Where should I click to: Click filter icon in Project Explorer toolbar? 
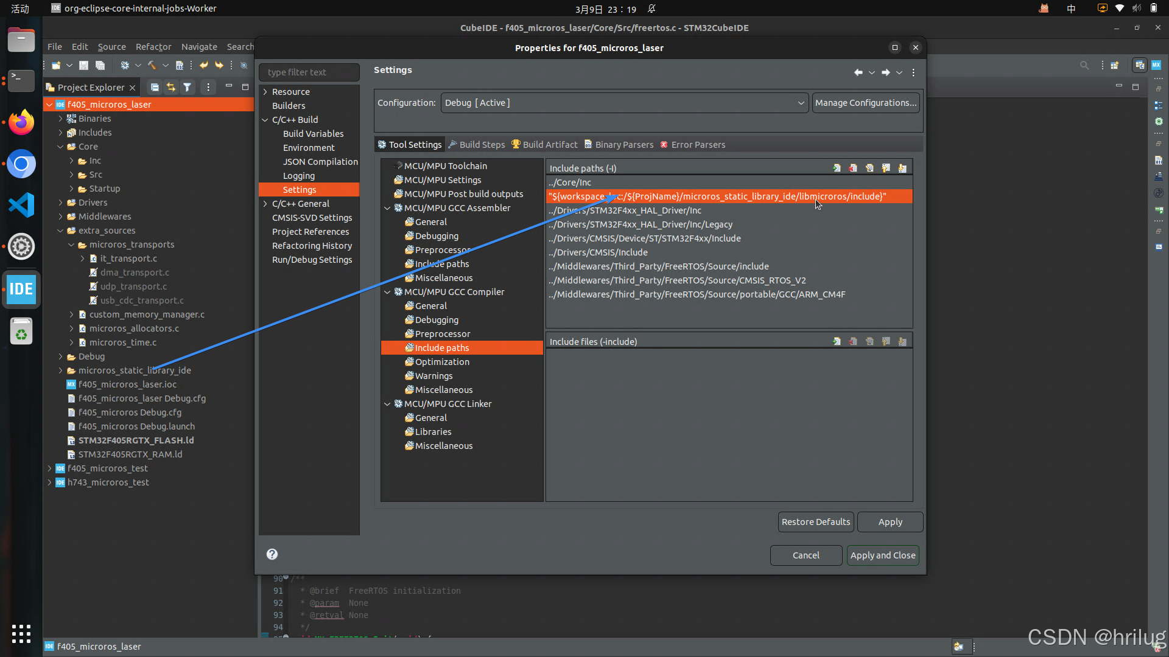188,88
